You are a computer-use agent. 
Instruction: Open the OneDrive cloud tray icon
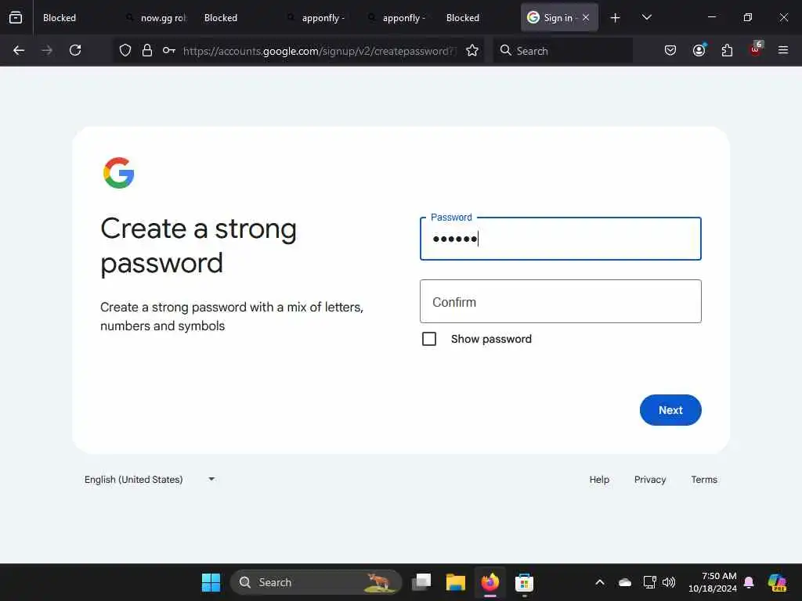(625, 582)
